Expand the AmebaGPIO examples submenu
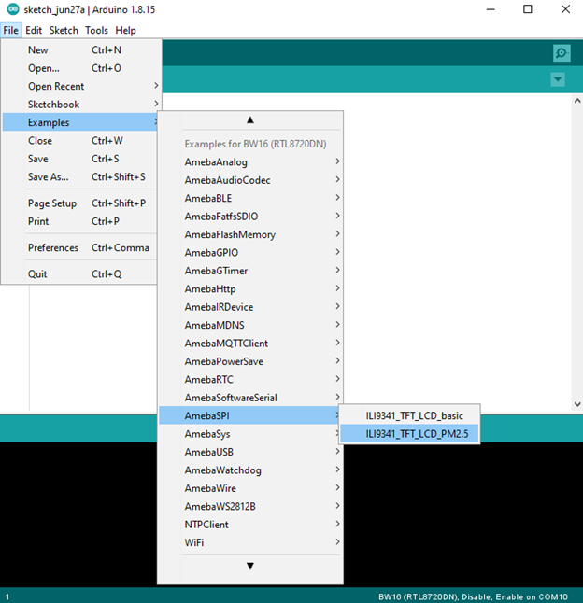 point(250,252)
